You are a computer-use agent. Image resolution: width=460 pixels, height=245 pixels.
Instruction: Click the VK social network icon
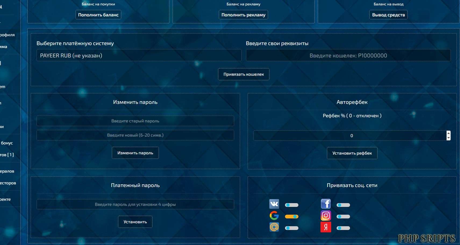pos(274,204)
